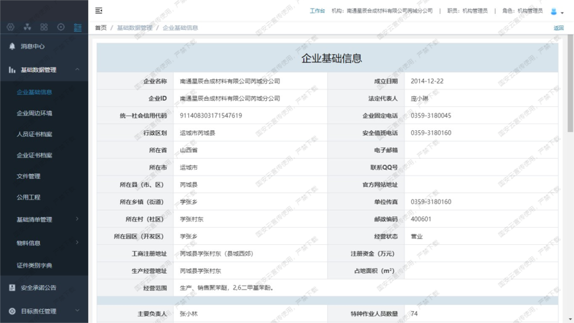Select 企业基础信息 menu item
This screenshot has height=323, width=574.
click(x=35, y=92)
